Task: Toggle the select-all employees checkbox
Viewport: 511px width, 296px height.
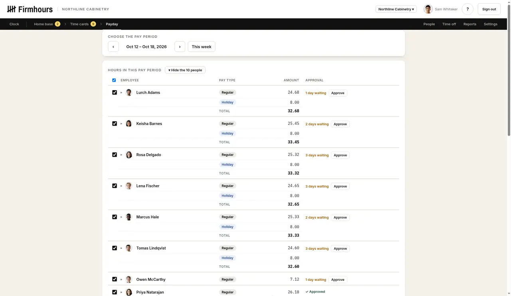Action: pos(114,80)
